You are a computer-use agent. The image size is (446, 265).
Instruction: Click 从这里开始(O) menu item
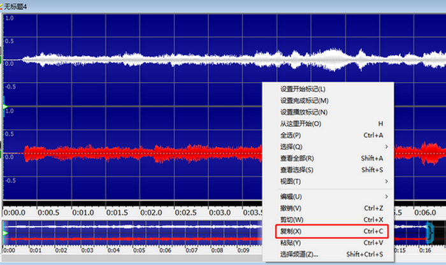pyautogui.click(x=328, y=124)
